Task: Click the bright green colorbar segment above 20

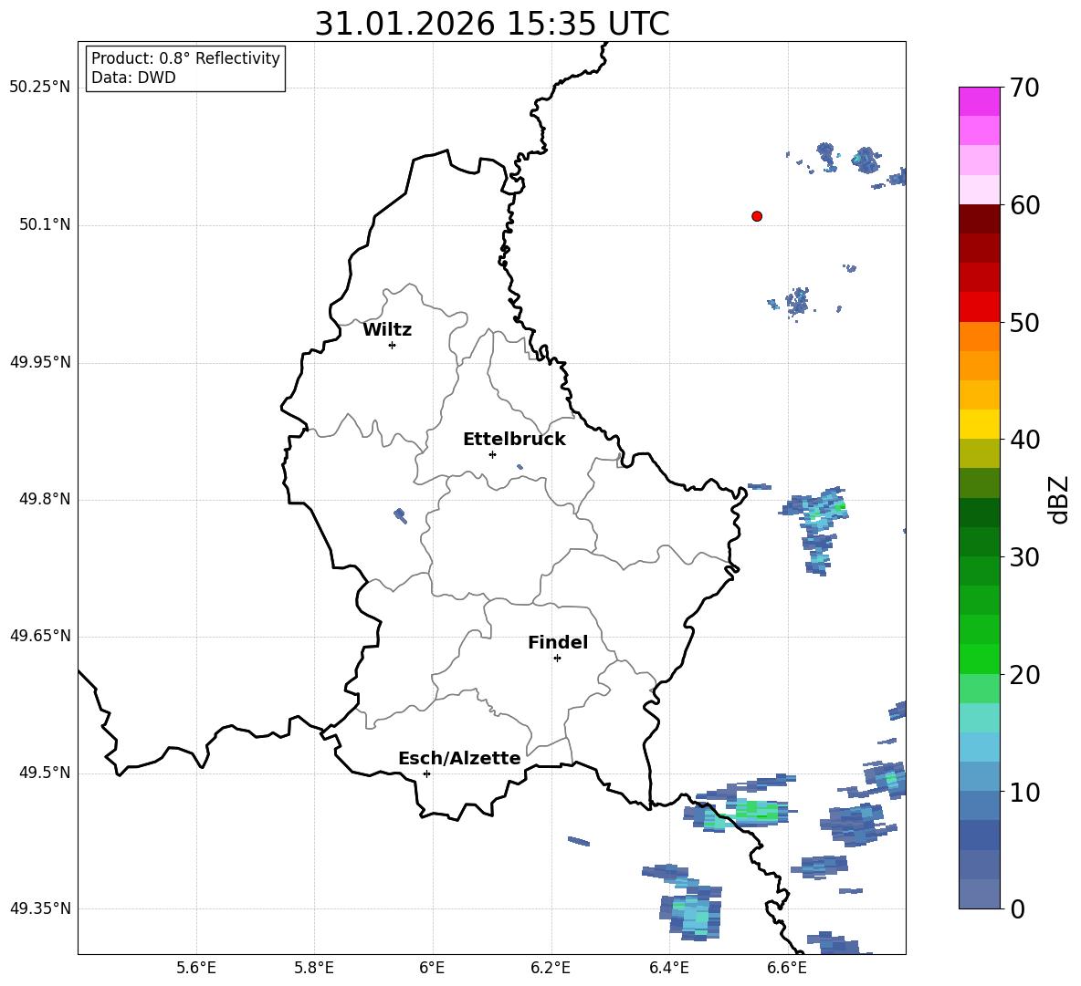Action: [979, 659]
